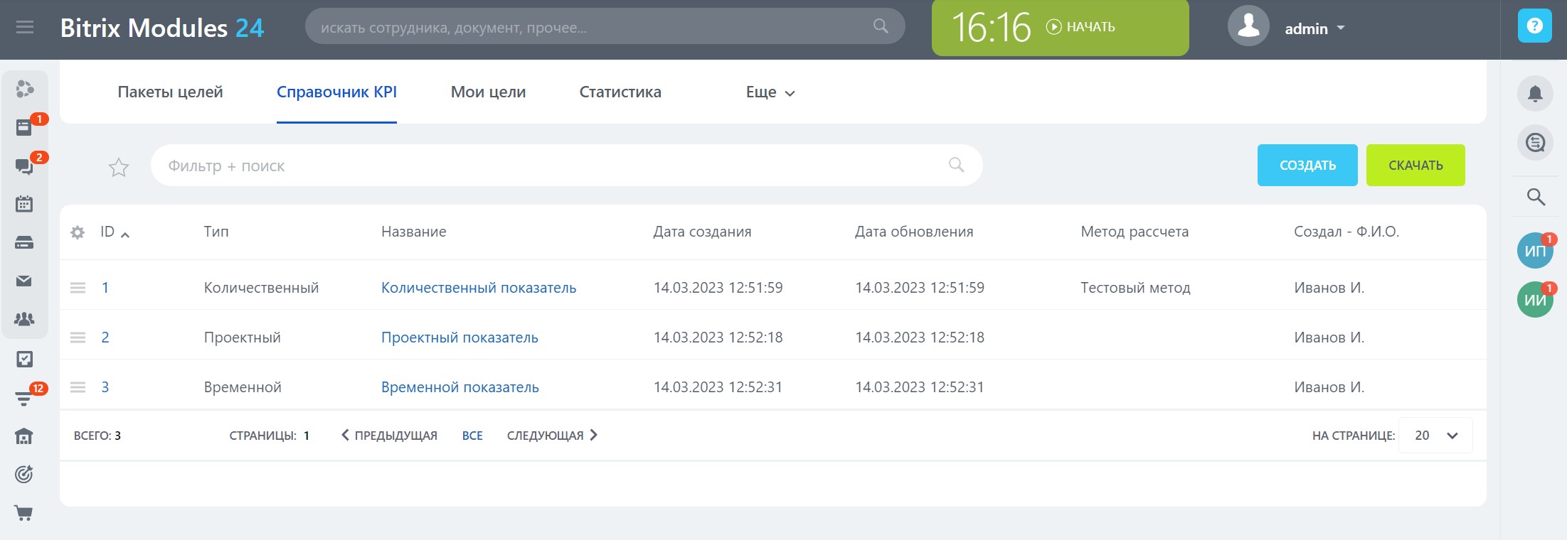Click the notifications bell icon
Image resolution: width=1567 pixels, height=540 pixels.
pyautogui.click(x=1535, y=94)
